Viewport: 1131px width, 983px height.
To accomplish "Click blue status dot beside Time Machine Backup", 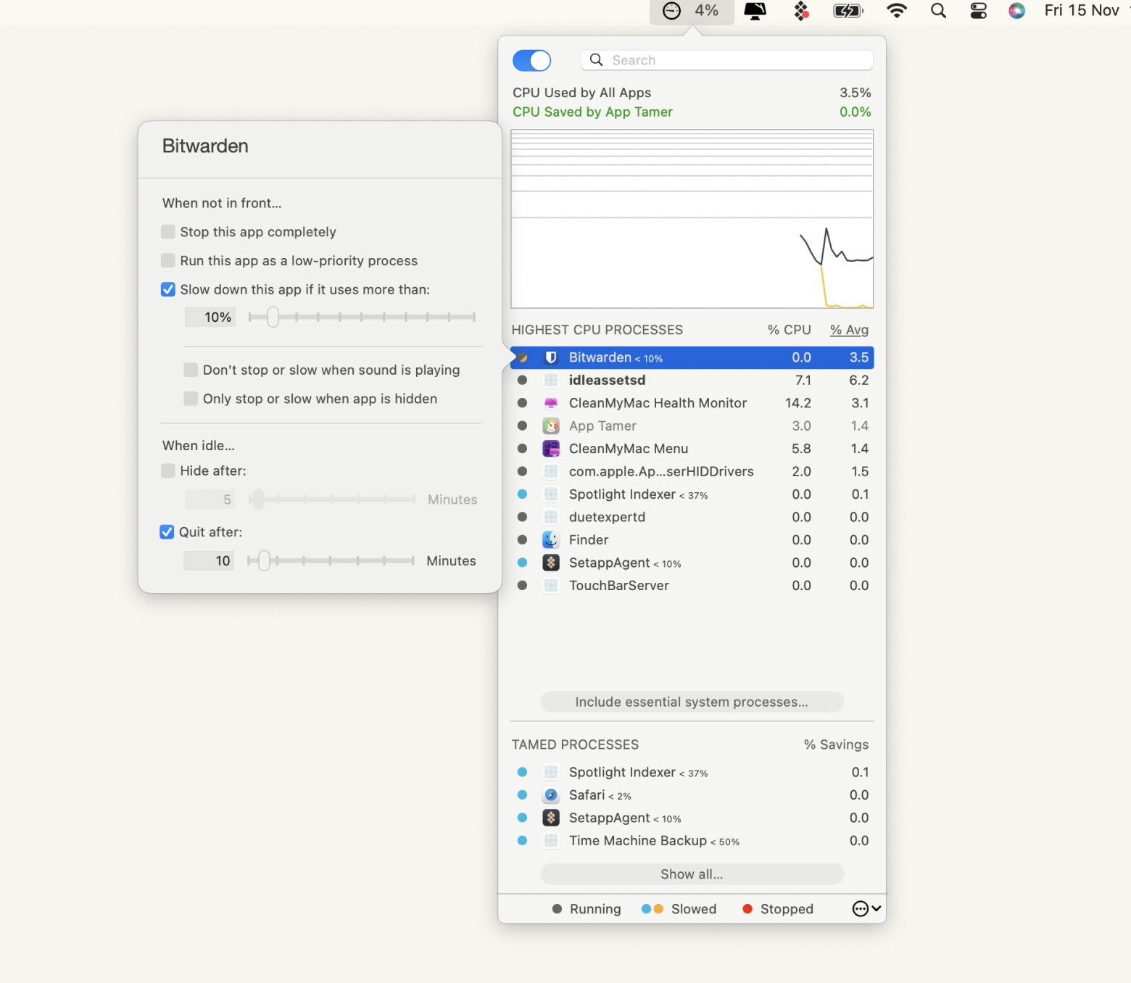I will [x=522, y=841].
